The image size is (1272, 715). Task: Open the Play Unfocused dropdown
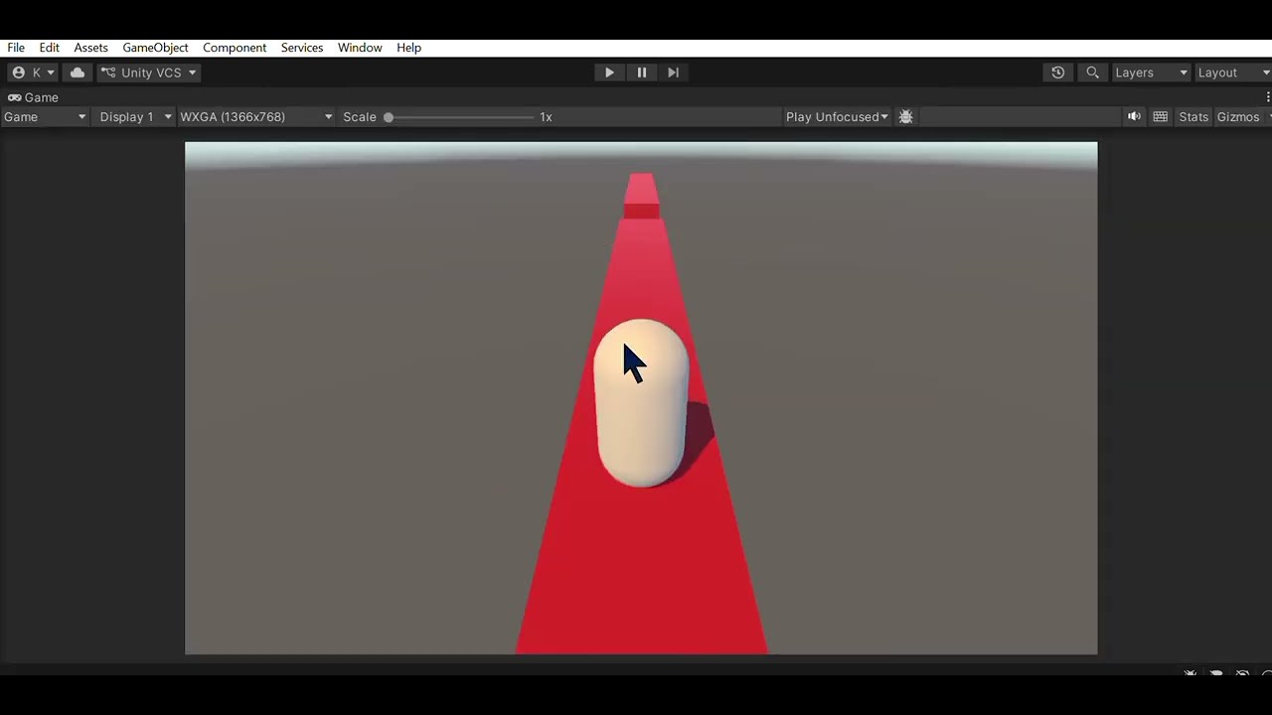point(837,117)
